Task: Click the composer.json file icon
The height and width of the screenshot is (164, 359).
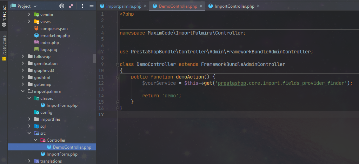Action: (36, 29)
